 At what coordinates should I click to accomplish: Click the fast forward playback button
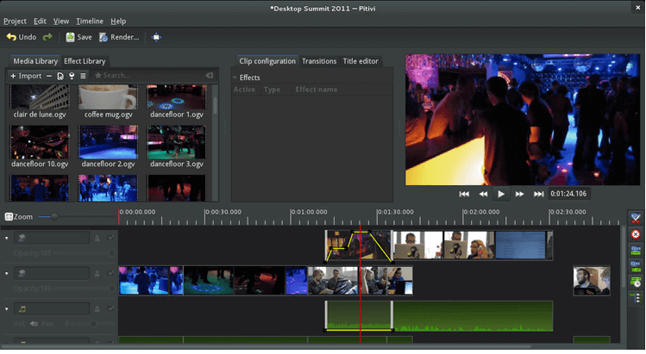click(x=519, y=194)
